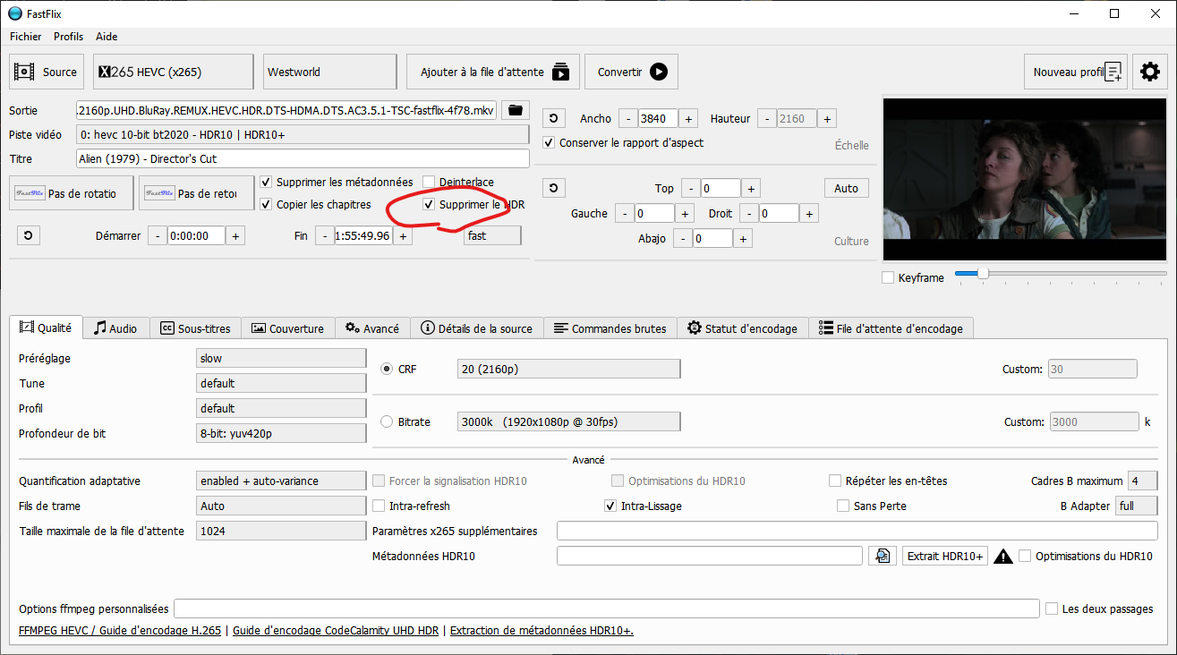
Task: Open Guide d'encodage CodeCalamity UHD HDR link
Action: 336,631
